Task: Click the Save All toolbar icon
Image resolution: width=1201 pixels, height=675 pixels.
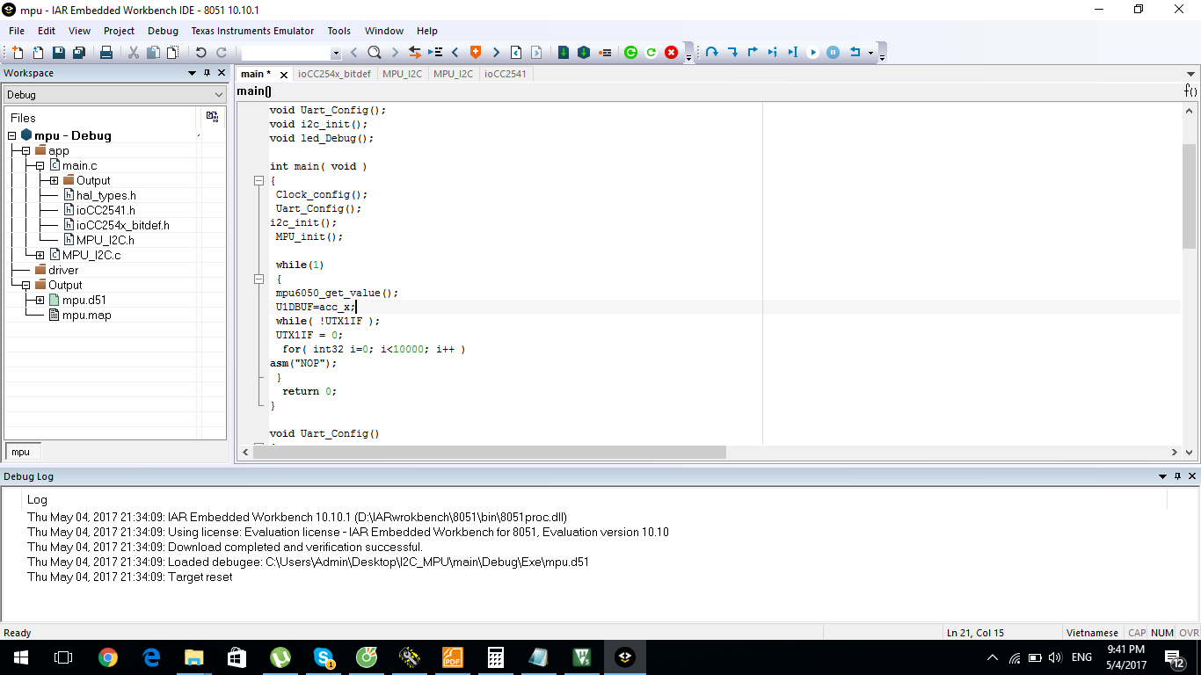Action: click(78, 53)
